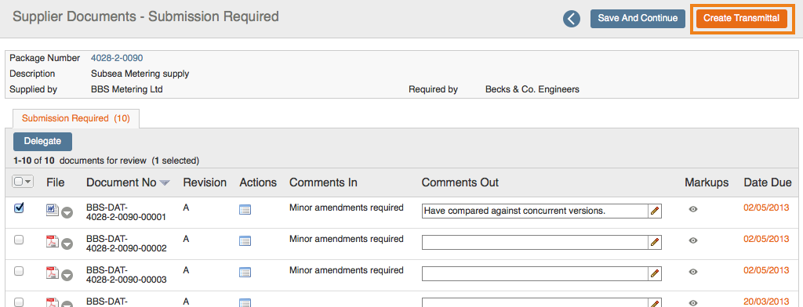Screen dimensions: 803x307
Task: Click Document No BBS-DAT-4028-2-0090-00001
Action: click(126, 212)
